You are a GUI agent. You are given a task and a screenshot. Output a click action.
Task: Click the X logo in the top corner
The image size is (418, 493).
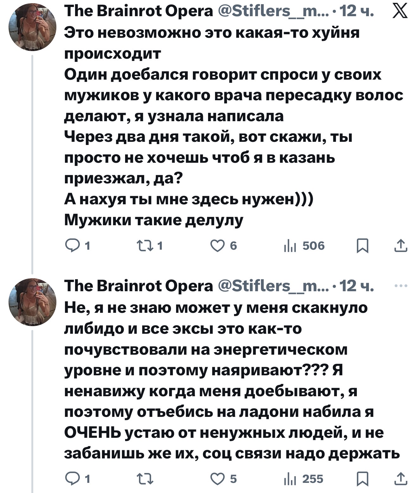[400, 11]
